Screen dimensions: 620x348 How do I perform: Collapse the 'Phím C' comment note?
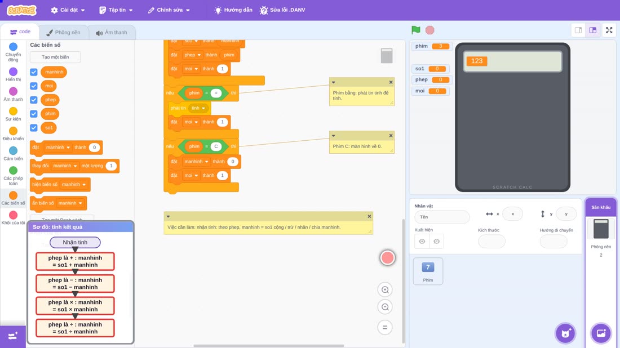click(333, 136)
